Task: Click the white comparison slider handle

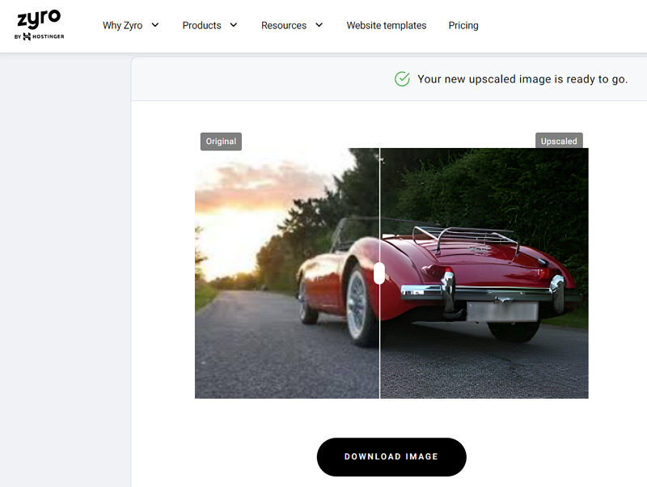Action: click(x=378, y=275)
